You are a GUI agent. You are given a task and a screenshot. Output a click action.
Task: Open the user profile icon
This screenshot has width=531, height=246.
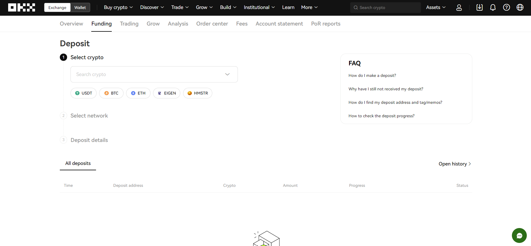[459, 8]
